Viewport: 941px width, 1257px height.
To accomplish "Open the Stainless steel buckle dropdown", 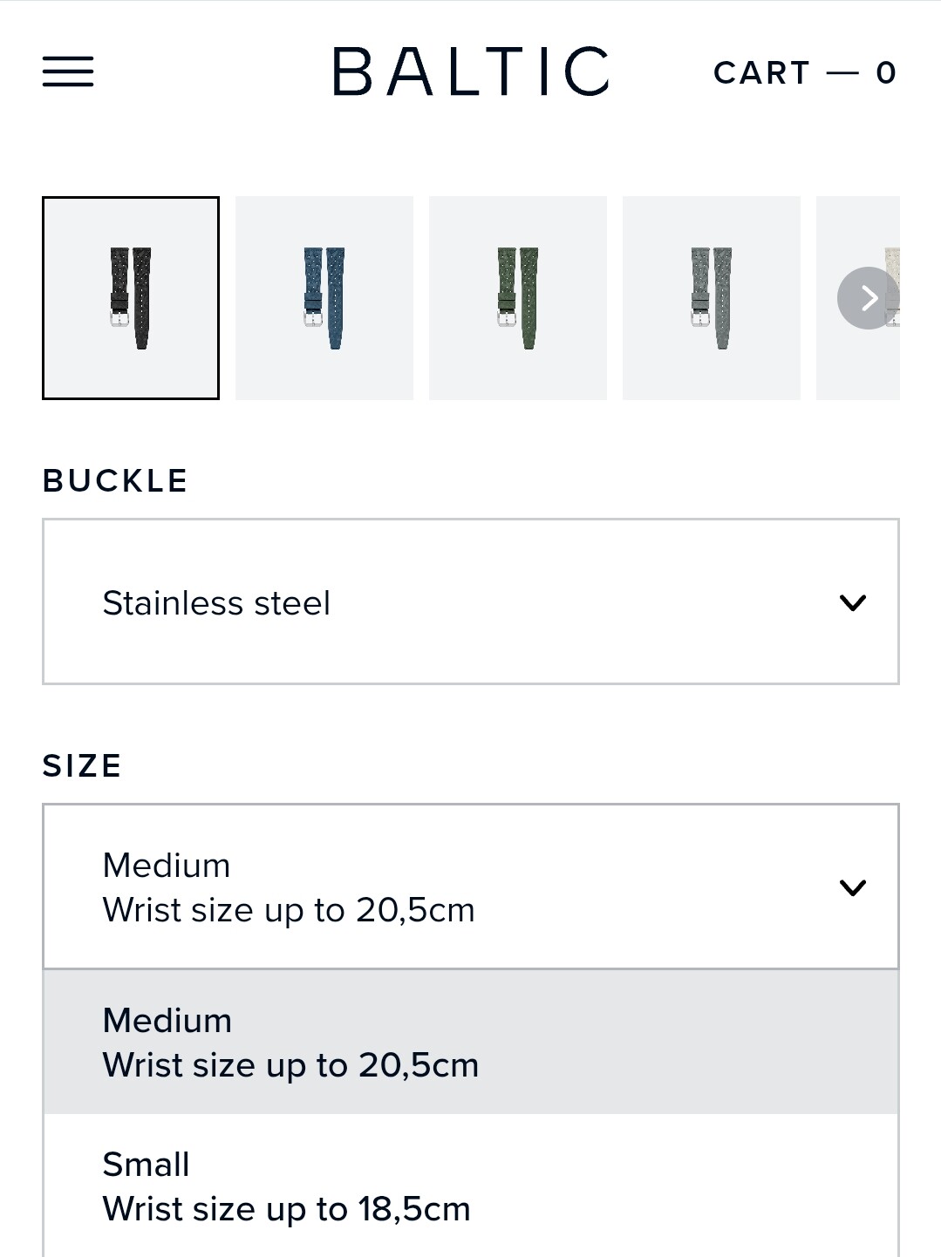I will tap(470, 601).
